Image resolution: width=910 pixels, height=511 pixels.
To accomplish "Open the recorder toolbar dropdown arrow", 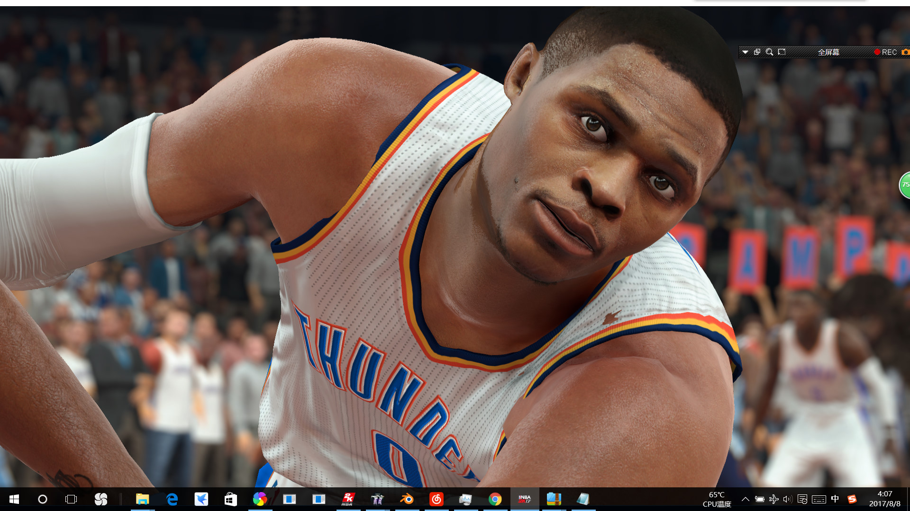I will (745, 52).
